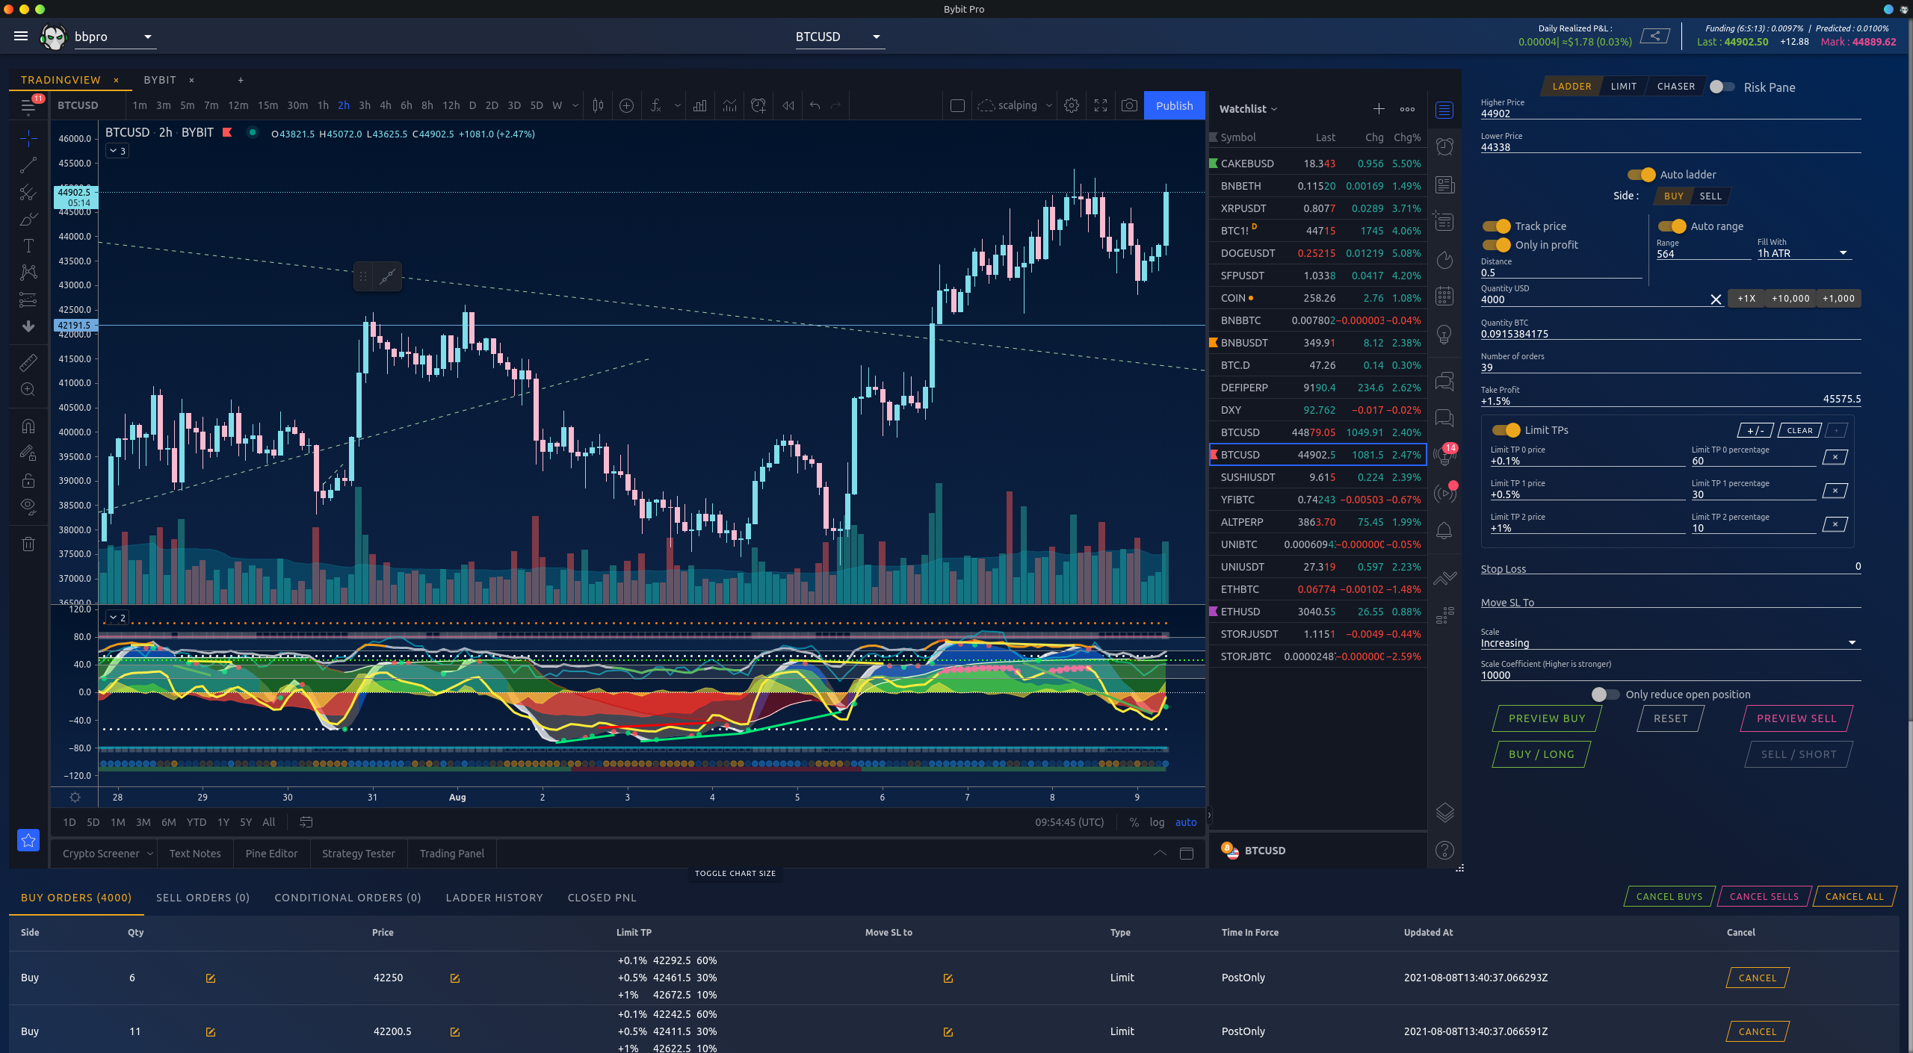
Task: Enable Only reduce open position toggle
Action: point(1604,695)
